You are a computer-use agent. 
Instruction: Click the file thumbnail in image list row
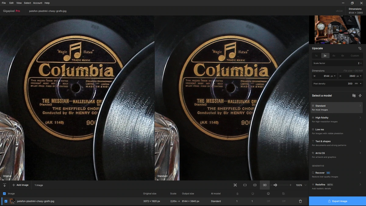pyautogui.click(x=12, y=201)
